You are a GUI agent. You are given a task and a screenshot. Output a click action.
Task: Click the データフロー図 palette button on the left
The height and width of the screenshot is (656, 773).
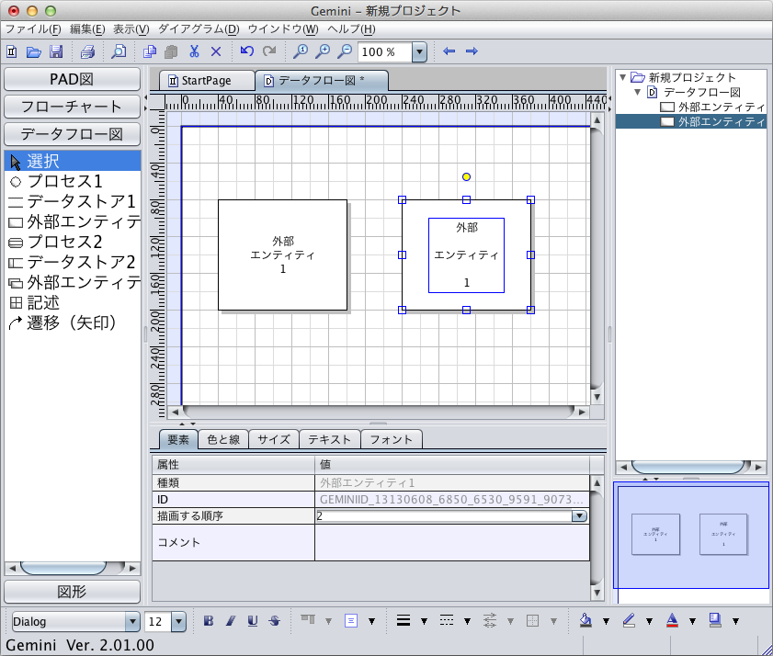pyautogui.click(x=72, y=134)
